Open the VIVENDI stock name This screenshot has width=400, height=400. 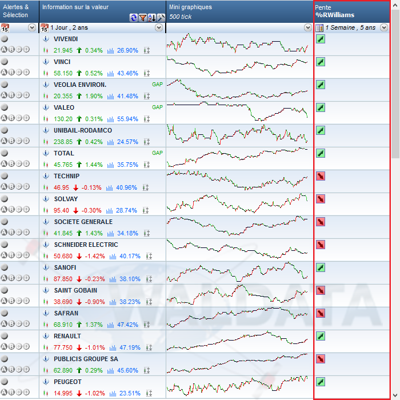pos(66,39)
